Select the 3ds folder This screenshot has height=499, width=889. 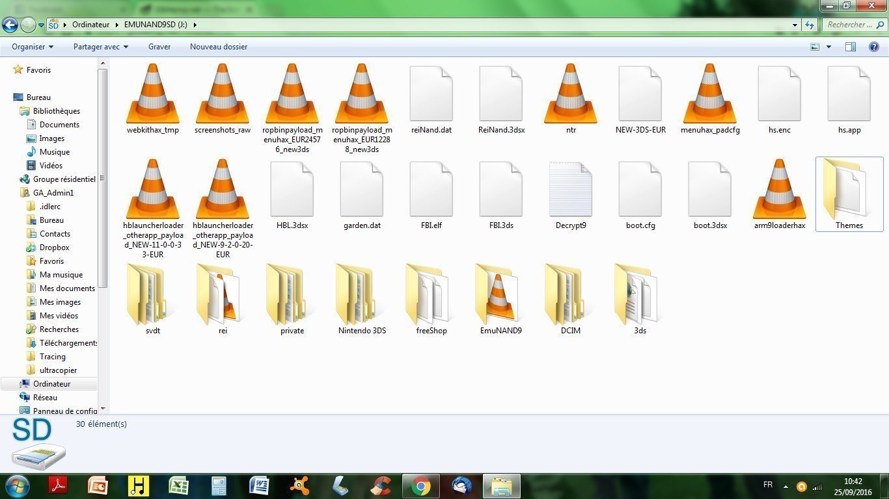click(x=640, y=299)
